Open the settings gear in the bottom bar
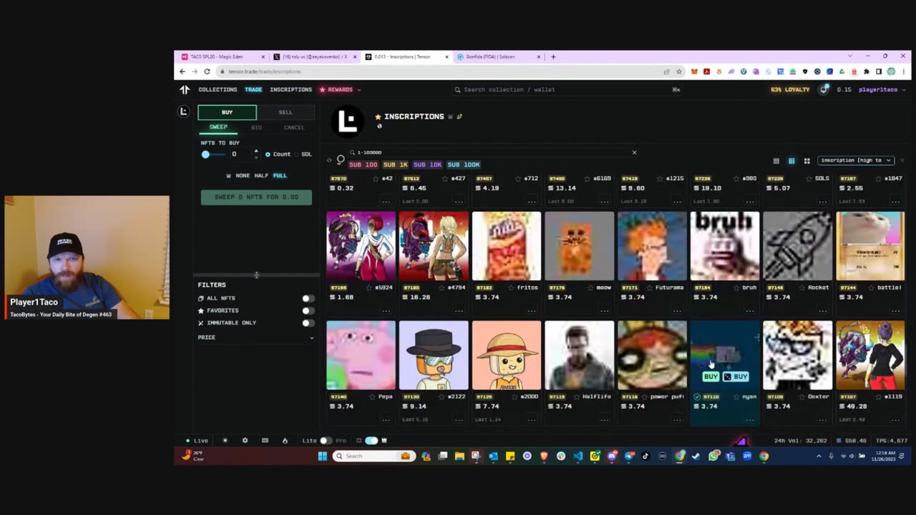 coord(245,441)
